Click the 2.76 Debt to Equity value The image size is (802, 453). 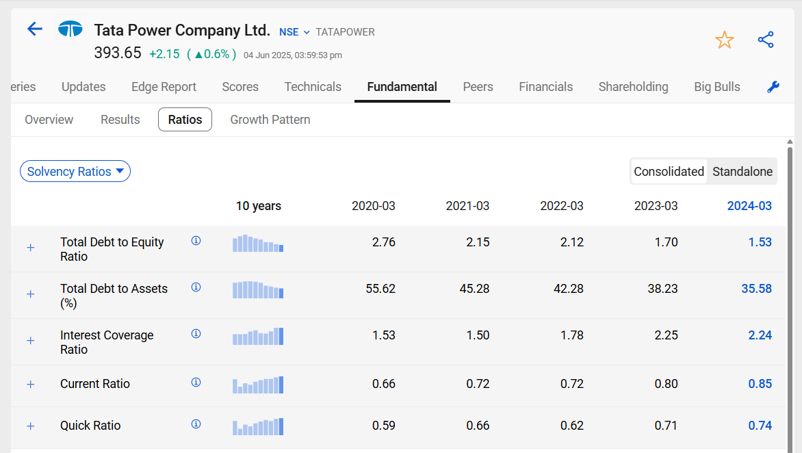point(384,242)
